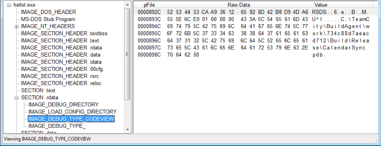The height and width of the screenshot is (146, 381).
Task: Expand the IMAGE_NT_HEADERS node
Action: [17, 26]
